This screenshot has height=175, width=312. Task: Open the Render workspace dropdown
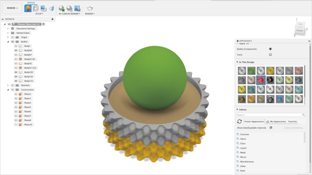tap(11, 8)
